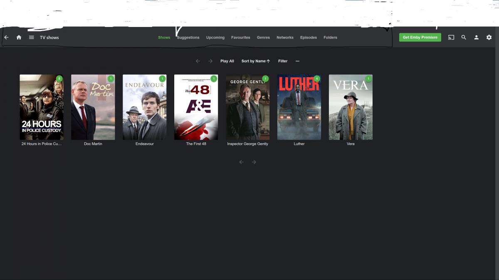The image size is (499, 280).
Task: Click Get Emby Premiere button
Action: (420, 37)
